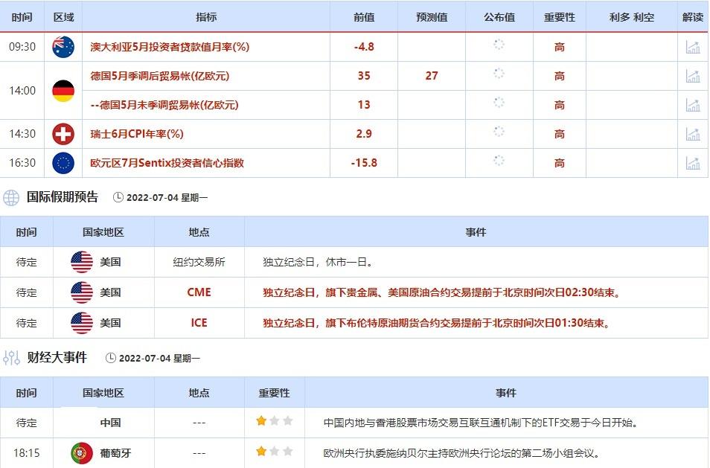Click loading spinner in Australia loans row
The image size is (710, 468).
[499, 45]
